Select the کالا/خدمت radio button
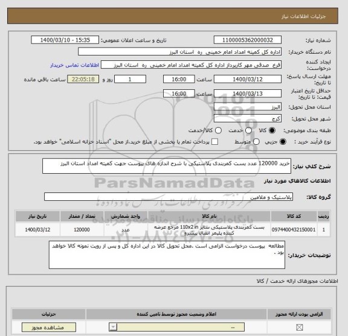This screenshot has height=336, width=348. point(218,130)
